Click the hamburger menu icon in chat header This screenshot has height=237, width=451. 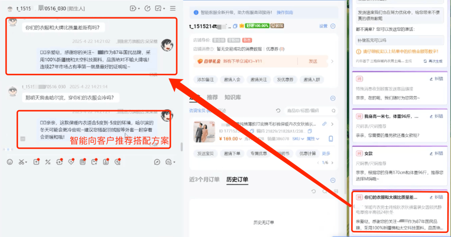pyautogui.click(x=172, y=8)
